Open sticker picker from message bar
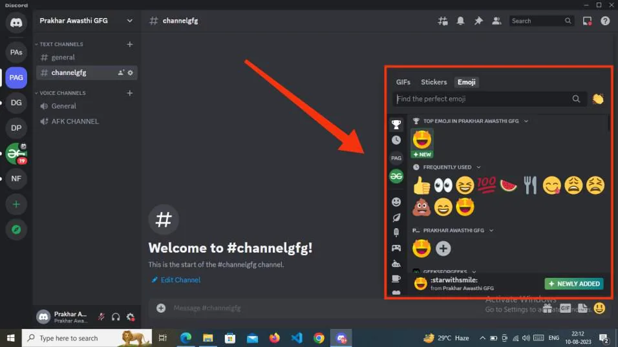The width and height of the screenshot is (618, 347). [582, 308]
